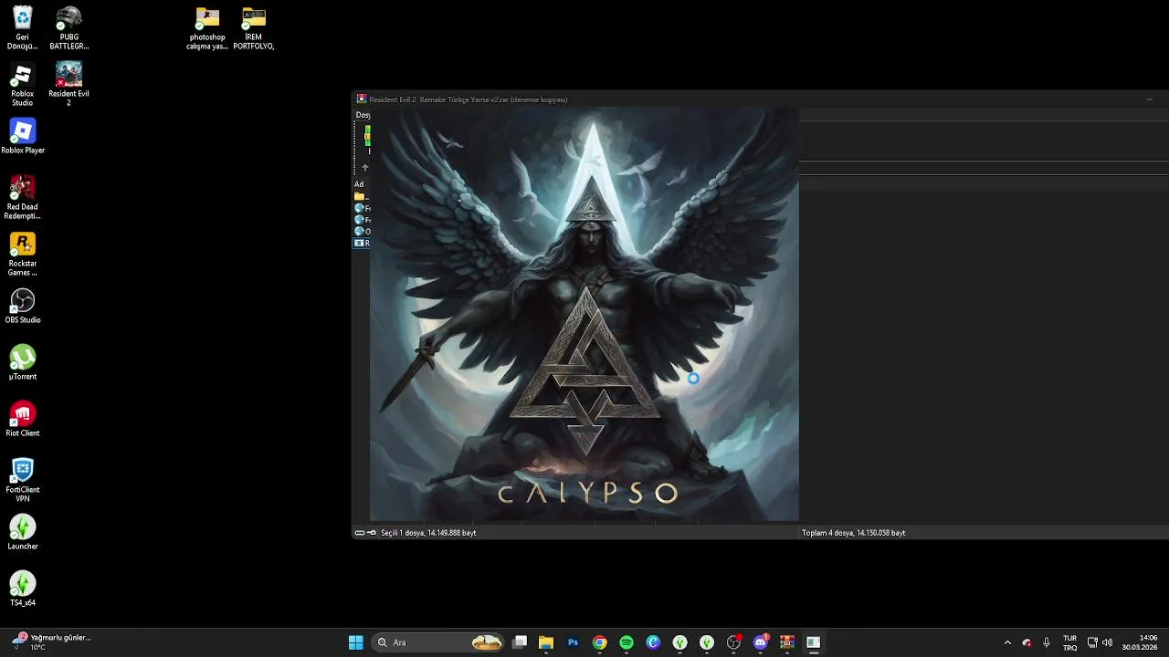The width and height of the screenshot is (1169, 657).
Task: Launch the Roblox Player shortcut
Action: tap(23, 137)
